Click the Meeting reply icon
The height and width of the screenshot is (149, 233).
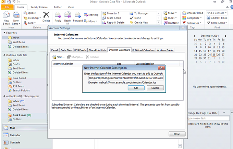[x=91, y=15]
